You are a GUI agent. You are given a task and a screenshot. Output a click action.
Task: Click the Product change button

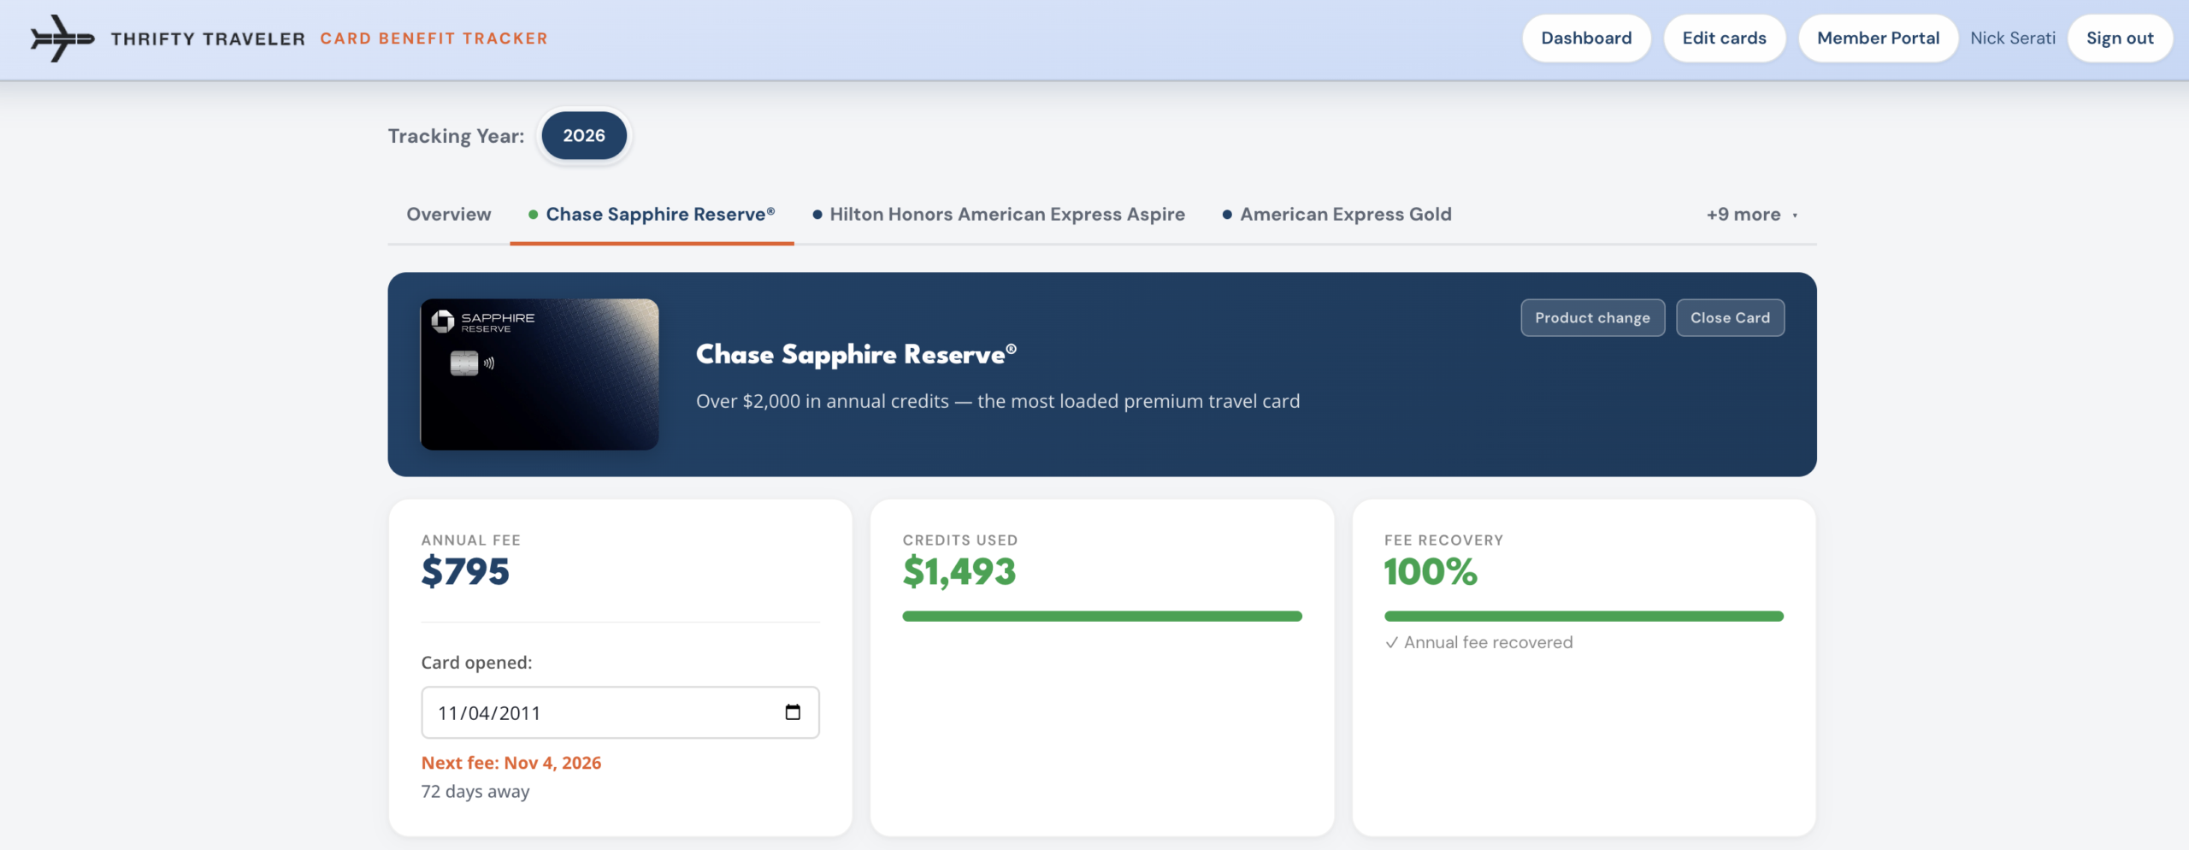click(1592, 318)
